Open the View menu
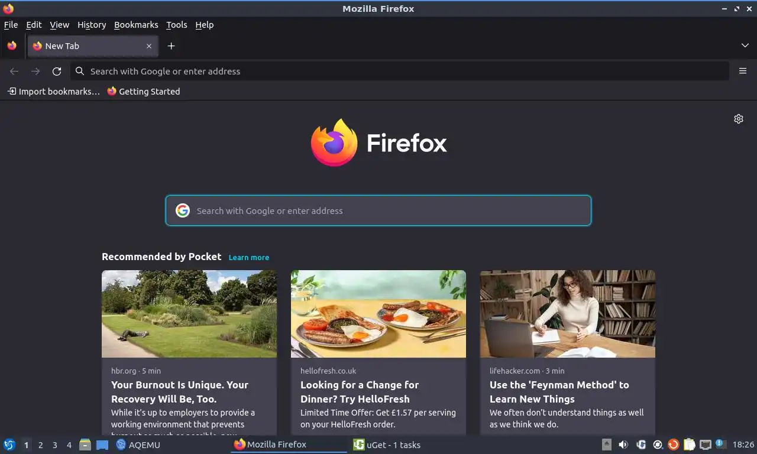The width and height of the screenshot is (757, 454). (x=59, y=25)
